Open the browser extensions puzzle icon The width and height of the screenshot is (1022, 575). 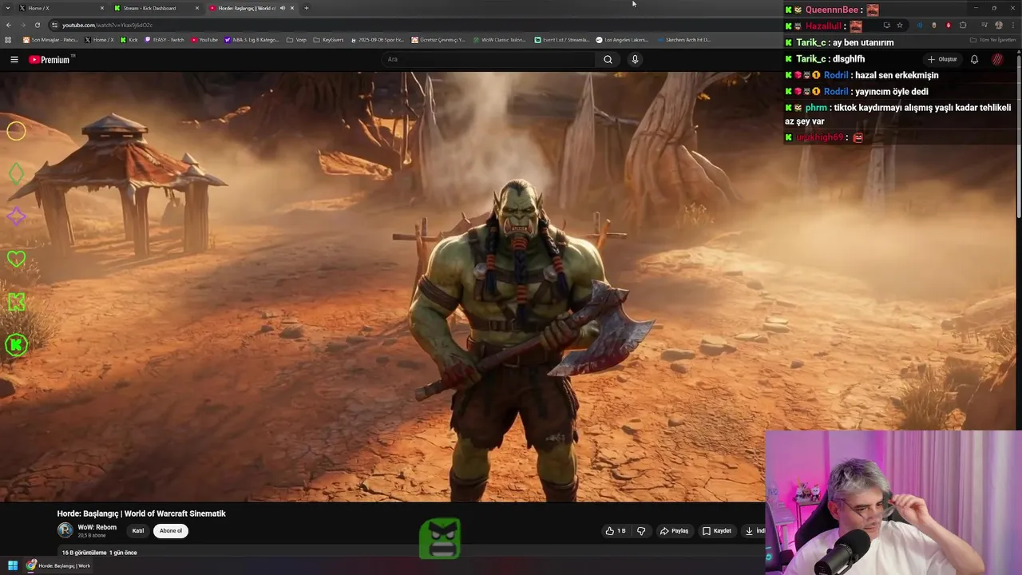click(x=963, y=25)
